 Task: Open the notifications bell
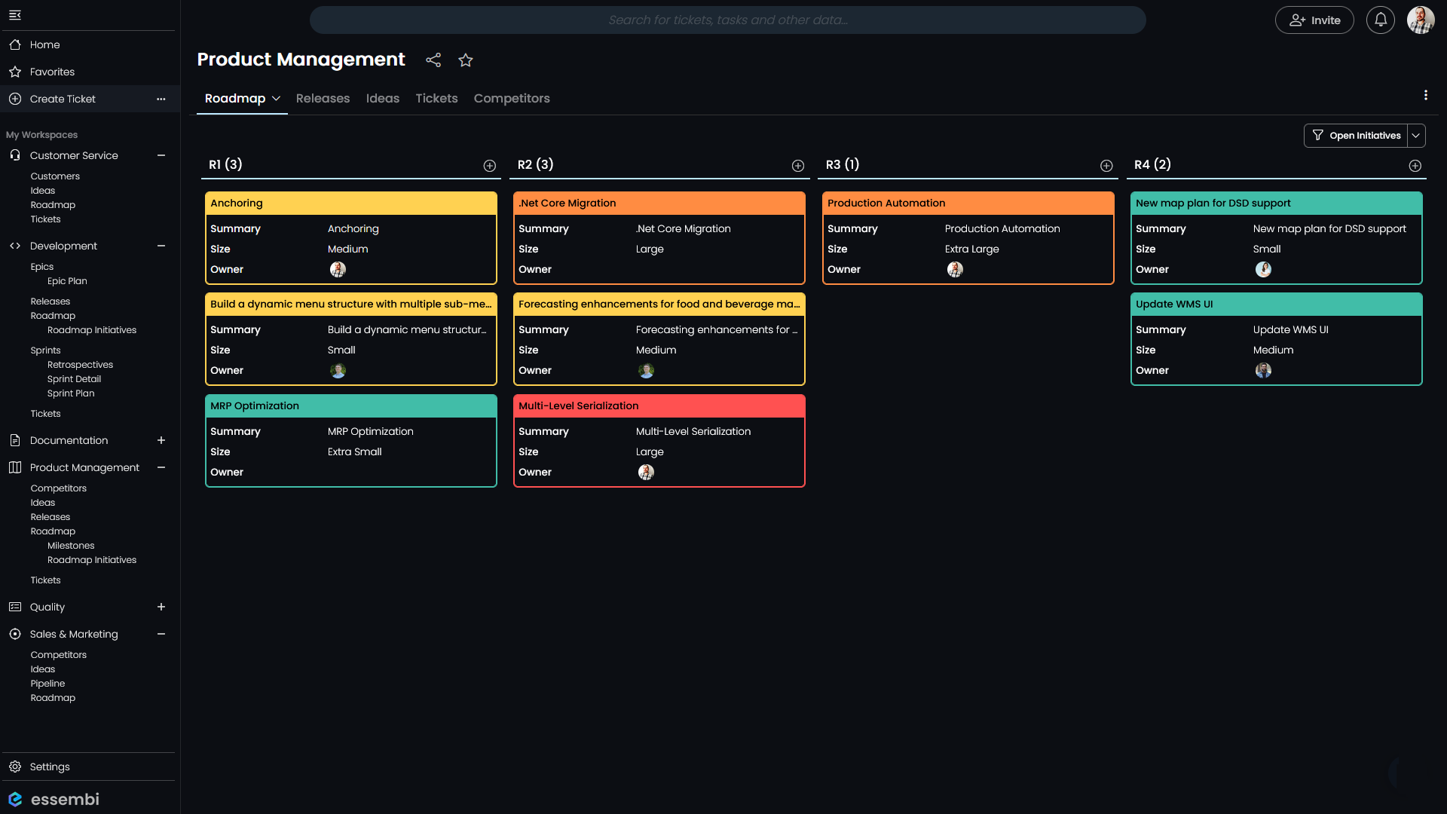tap(1380, 20)
